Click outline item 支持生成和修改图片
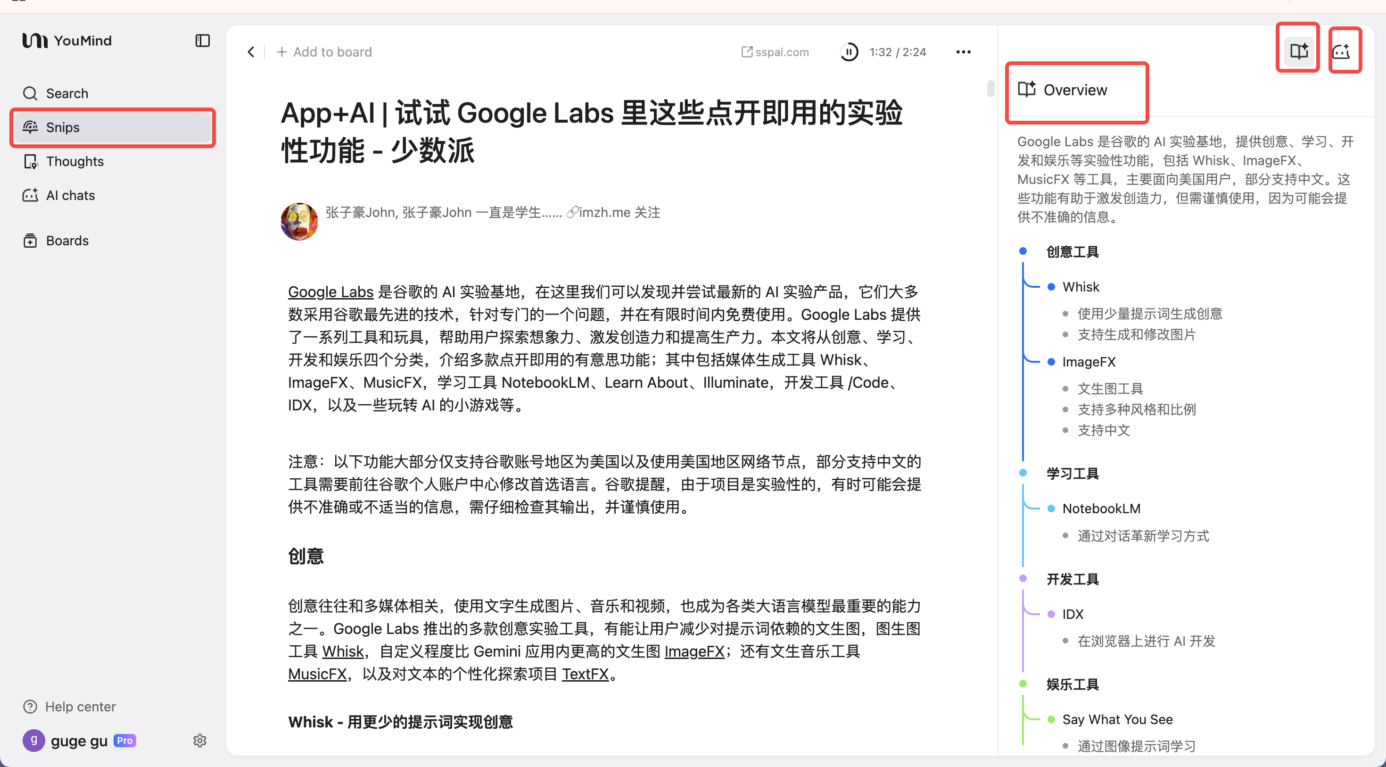 (x=1136, y=335)
